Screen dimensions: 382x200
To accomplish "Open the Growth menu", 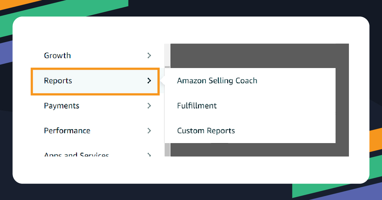I will tap(57, 55).
